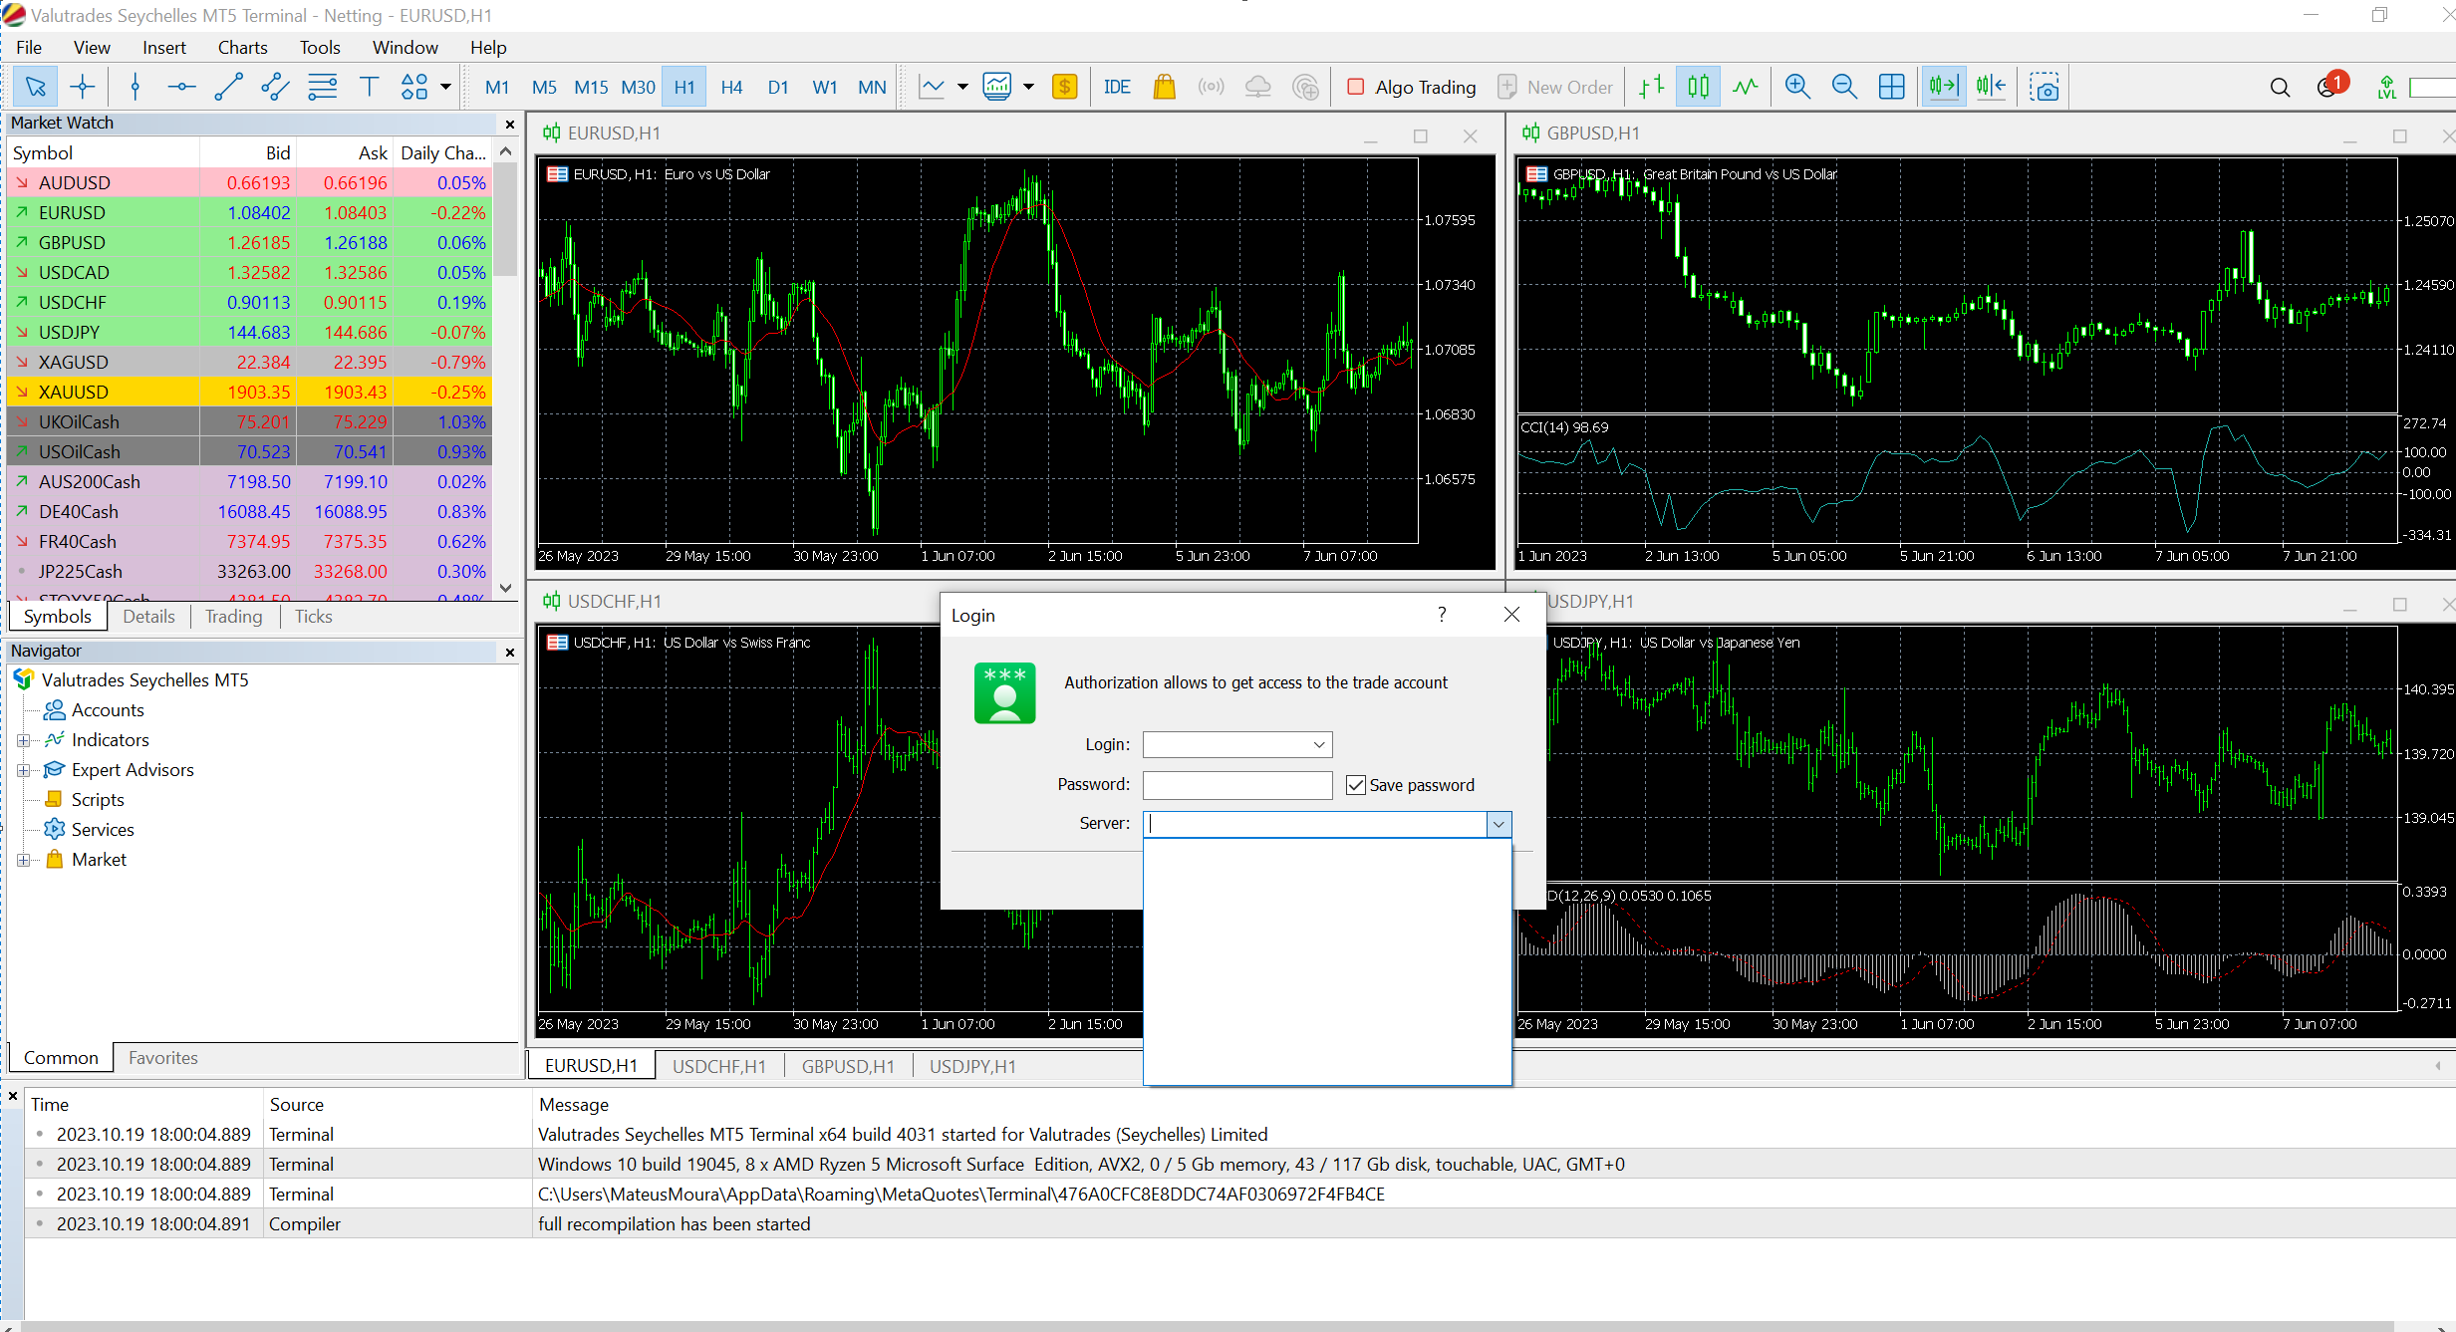Open the File menu
The height and width of the screenshot is (1332, 2456).
tap(29, 48)
